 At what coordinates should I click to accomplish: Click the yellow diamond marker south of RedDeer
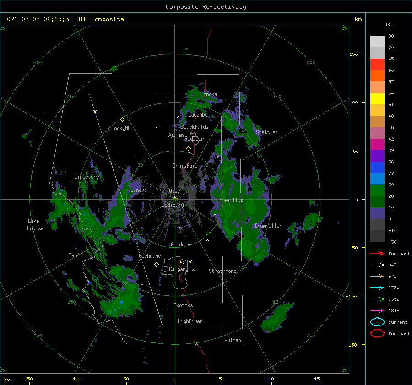pyautogui.click(x=189, y=149)
